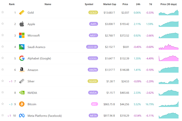Click the Google G logo
This screenshot has width=182, height=121.
coord(22,58)
